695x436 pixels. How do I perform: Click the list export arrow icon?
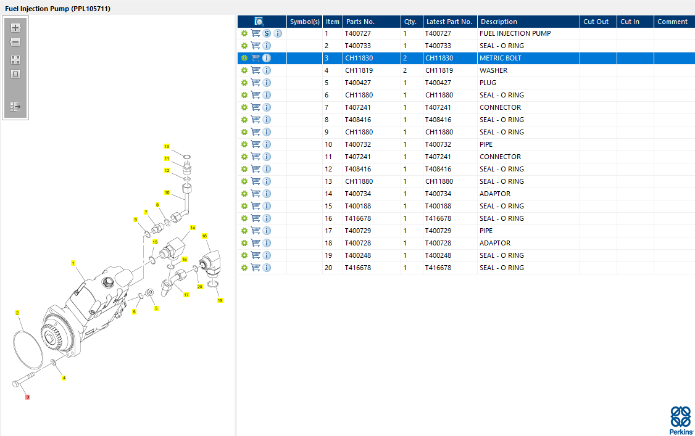pyautogui.click(x=15, y=107)
